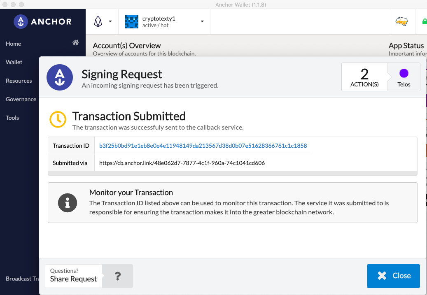The image size is (427, 295).
Task: Expand the blockchain selector dropdown arrow
Action: (110, 21)
